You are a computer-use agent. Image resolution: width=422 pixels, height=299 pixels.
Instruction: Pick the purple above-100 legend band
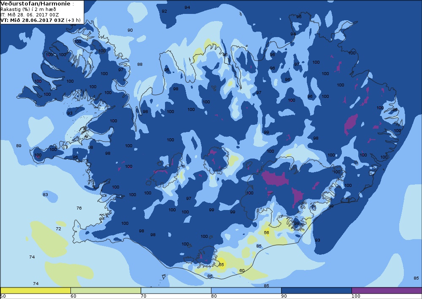(387, 291)
